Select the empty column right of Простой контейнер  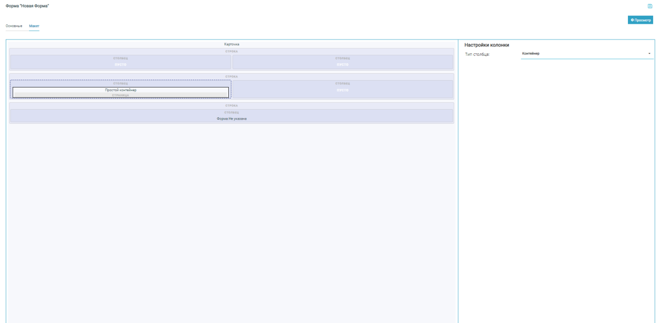(x=343, y=90)
